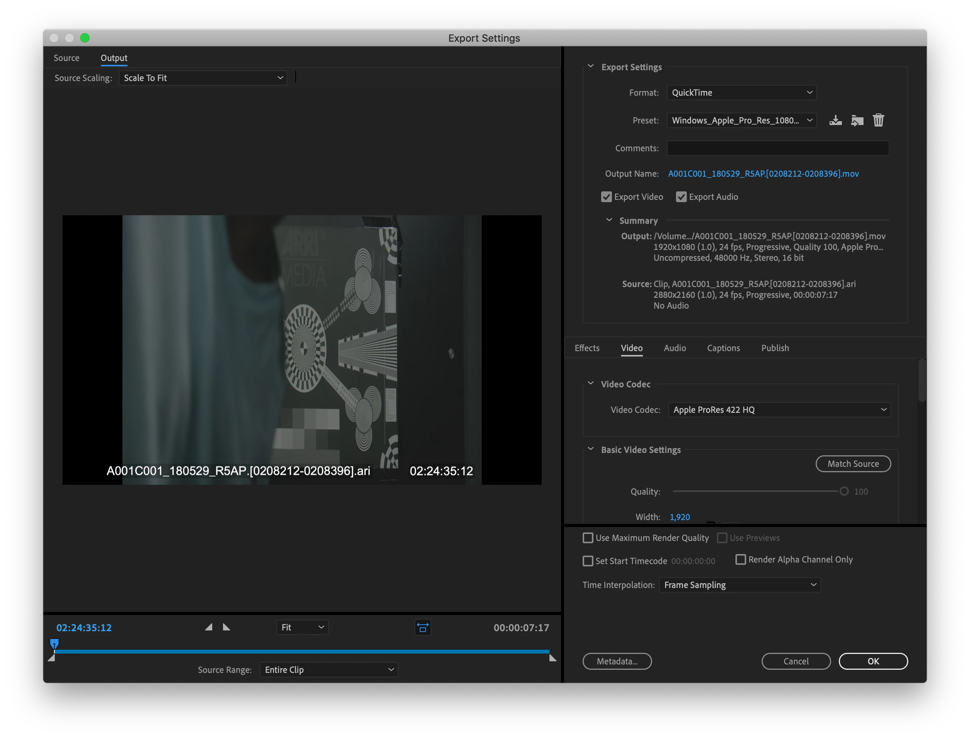Click the green zoom window button
The image size is (970, 740).
pyautogui.click(x=85, y=38)
